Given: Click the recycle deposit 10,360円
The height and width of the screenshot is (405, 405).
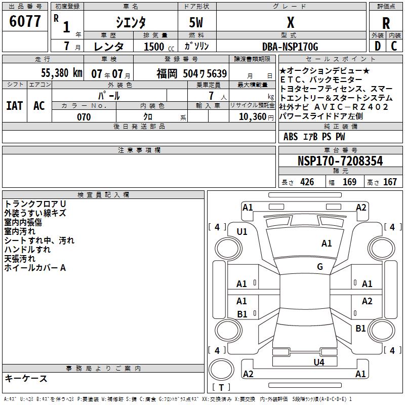Looking at the screenshot, I should click(x=256, y=117).
